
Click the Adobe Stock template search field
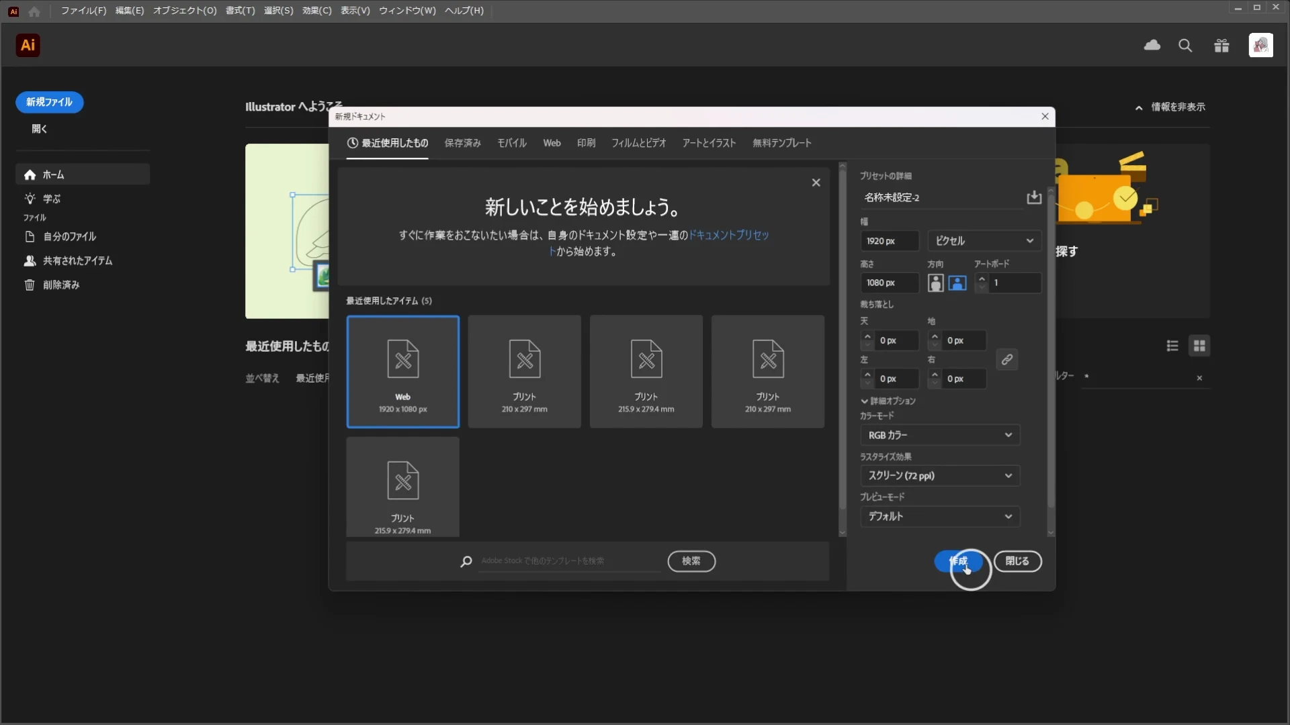click(x=570, y=561)
